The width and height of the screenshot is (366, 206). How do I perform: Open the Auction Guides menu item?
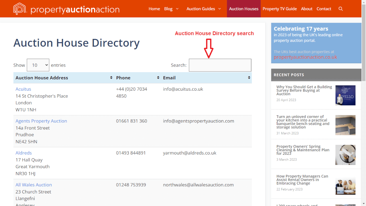(201, 9)
